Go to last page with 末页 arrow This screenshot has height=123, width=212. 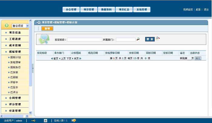coord(78,58)
